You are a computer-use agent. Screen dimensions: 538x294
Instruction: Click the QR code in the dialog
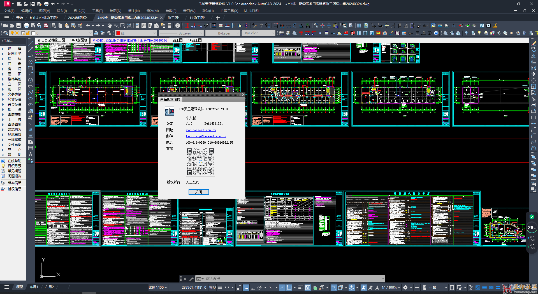click(x=200, y=162)
